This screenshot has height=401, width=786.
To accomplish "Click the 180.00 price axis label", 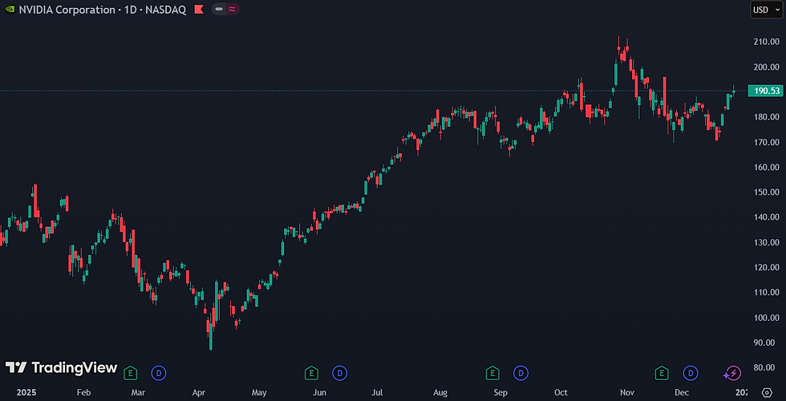I will click(767, 117).
